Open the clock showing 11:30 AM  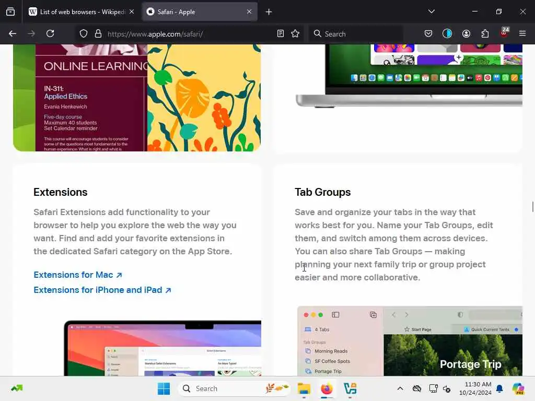(x=475, y=388)
